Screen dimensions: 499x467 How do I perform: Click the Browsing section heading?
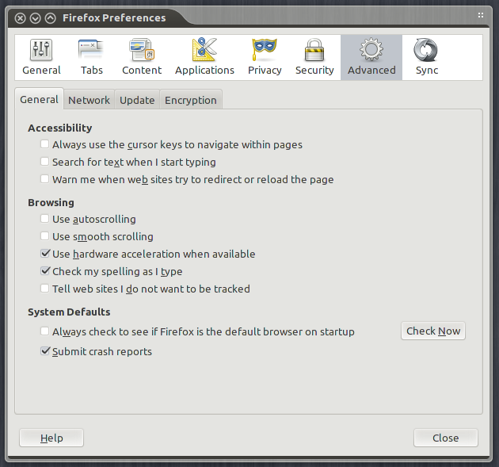(x=51, y=203)
